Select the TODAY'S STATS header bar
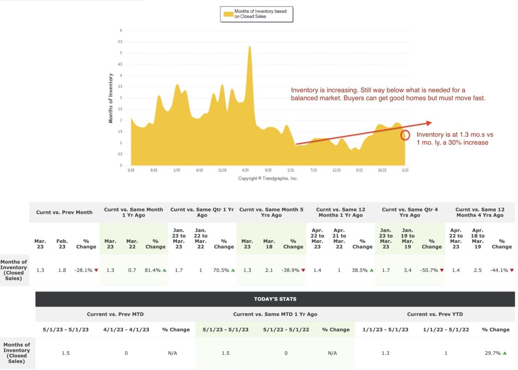This screenshot has width=518, height=370. (275, 299)
